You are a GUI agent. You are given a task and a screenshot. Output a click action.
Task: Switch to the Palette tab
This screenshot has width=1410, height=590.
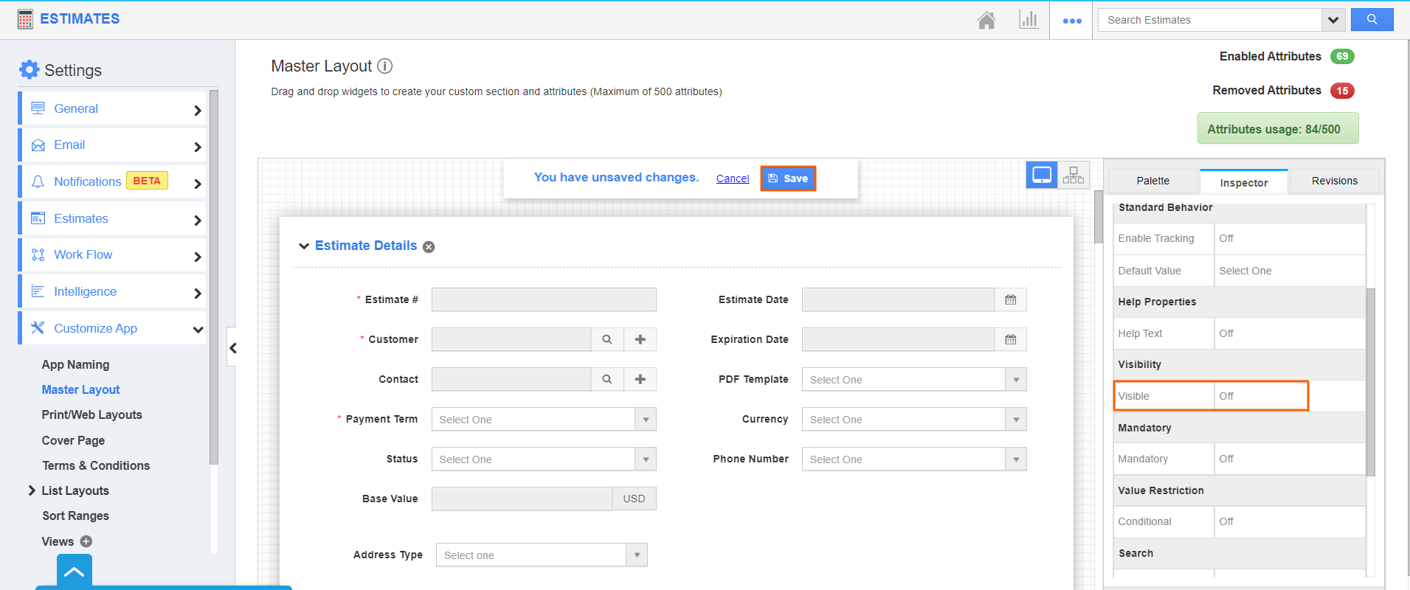[1152, 181]
